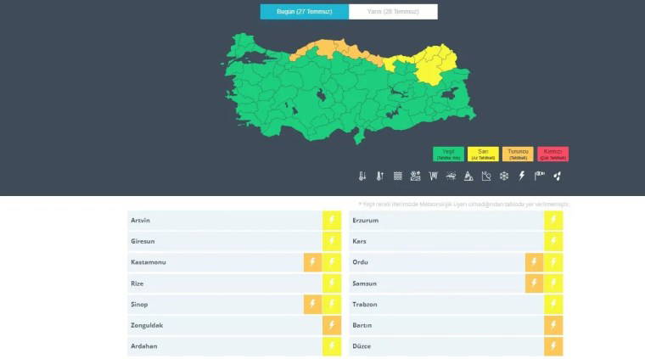Click the green Yeşil legend swatch
This screenshot has height=359, width=645.
[448, 154]
